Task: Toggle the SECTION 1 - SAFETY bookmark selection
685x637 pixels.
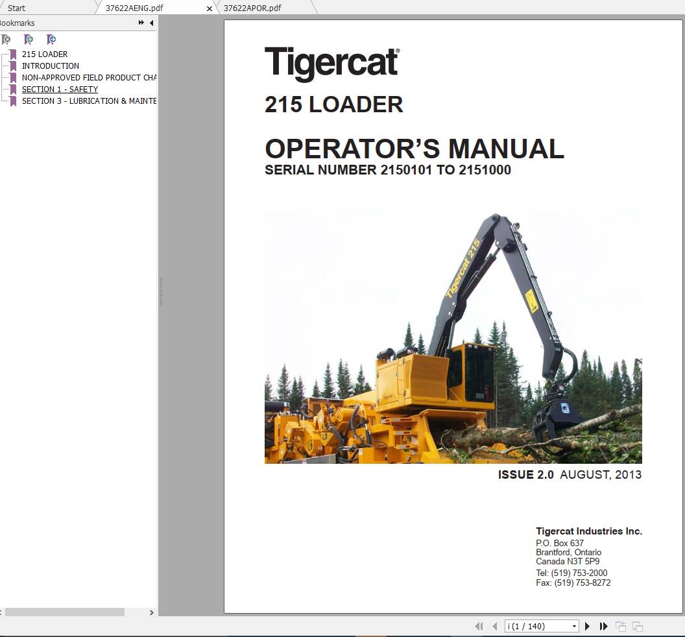Action: (60, 89)
